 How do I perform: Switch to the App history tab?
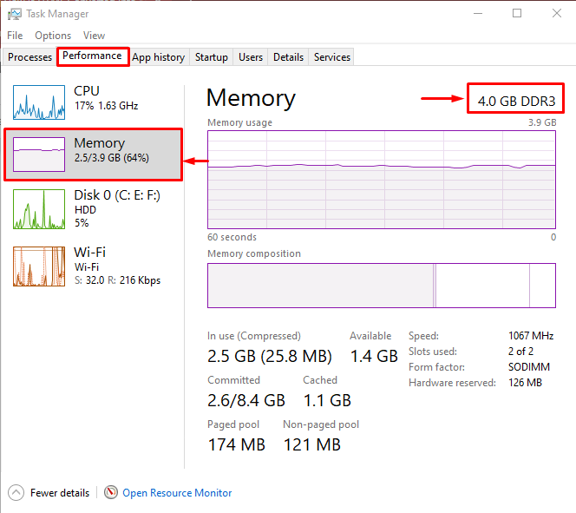coord(159,57)
